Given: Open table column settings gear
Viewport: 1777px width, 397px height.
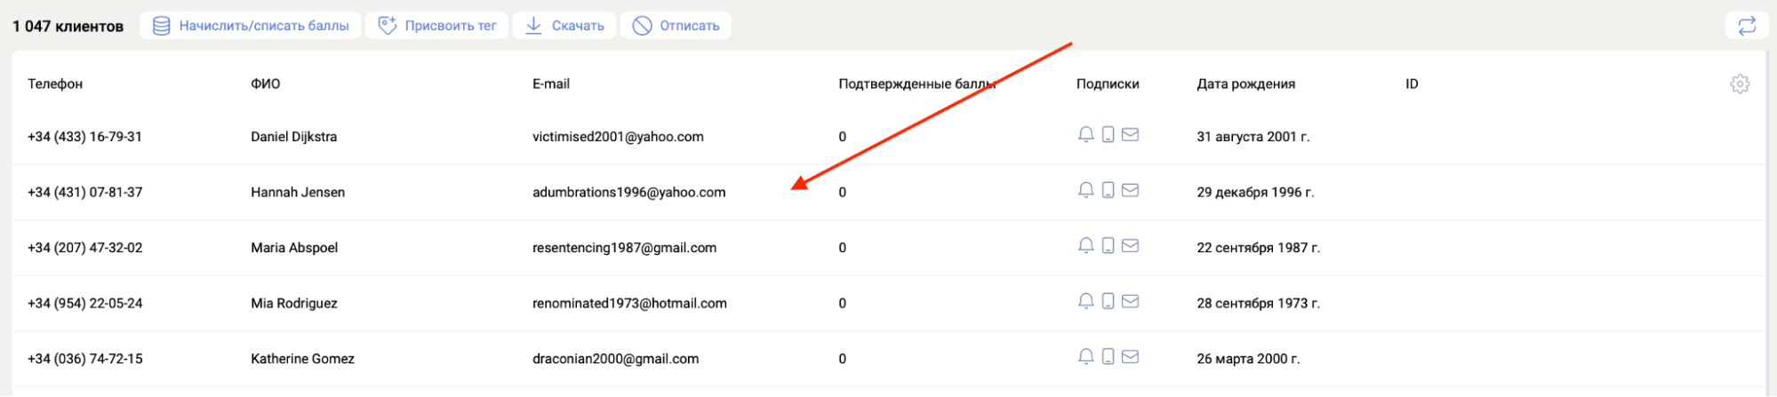Looking at the screenshot, I should (1739, 83).
